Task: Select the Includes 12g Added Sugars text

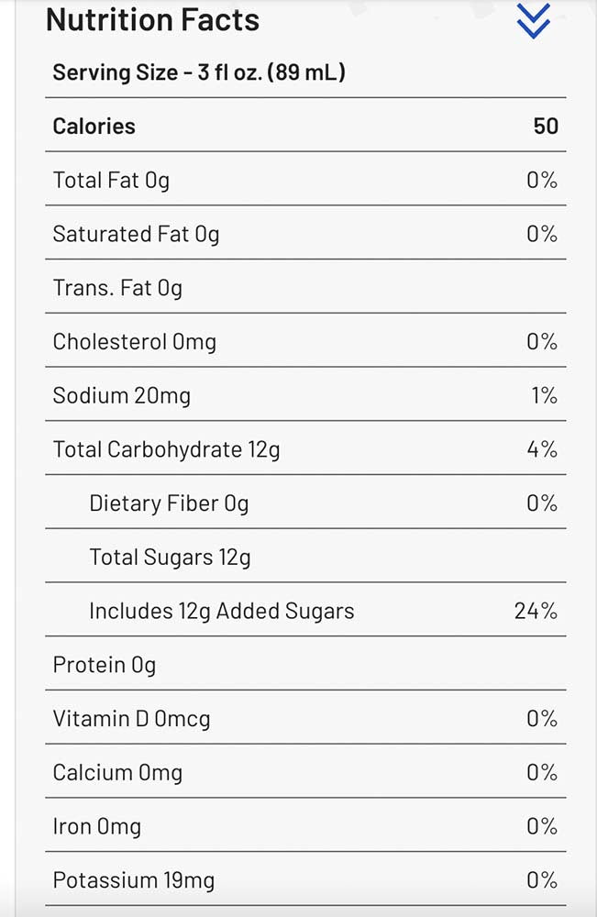Action: [221, 612]
